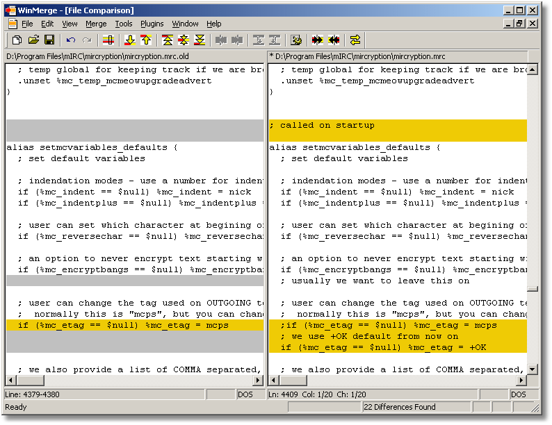Click the 'Ready' status bar text
This screenshot has height=425, width=552.
coord(16,407)
